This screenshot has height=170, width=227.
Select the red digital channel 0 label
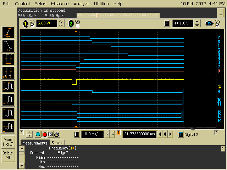coord(219,71)
